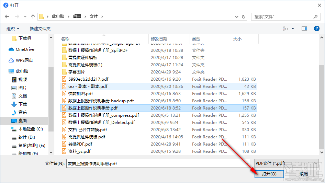Image resolution: width=325 pixels, height=183 pixels.
Task: Select file 转换PDF.pdf
Action: (x=80, y=144)
